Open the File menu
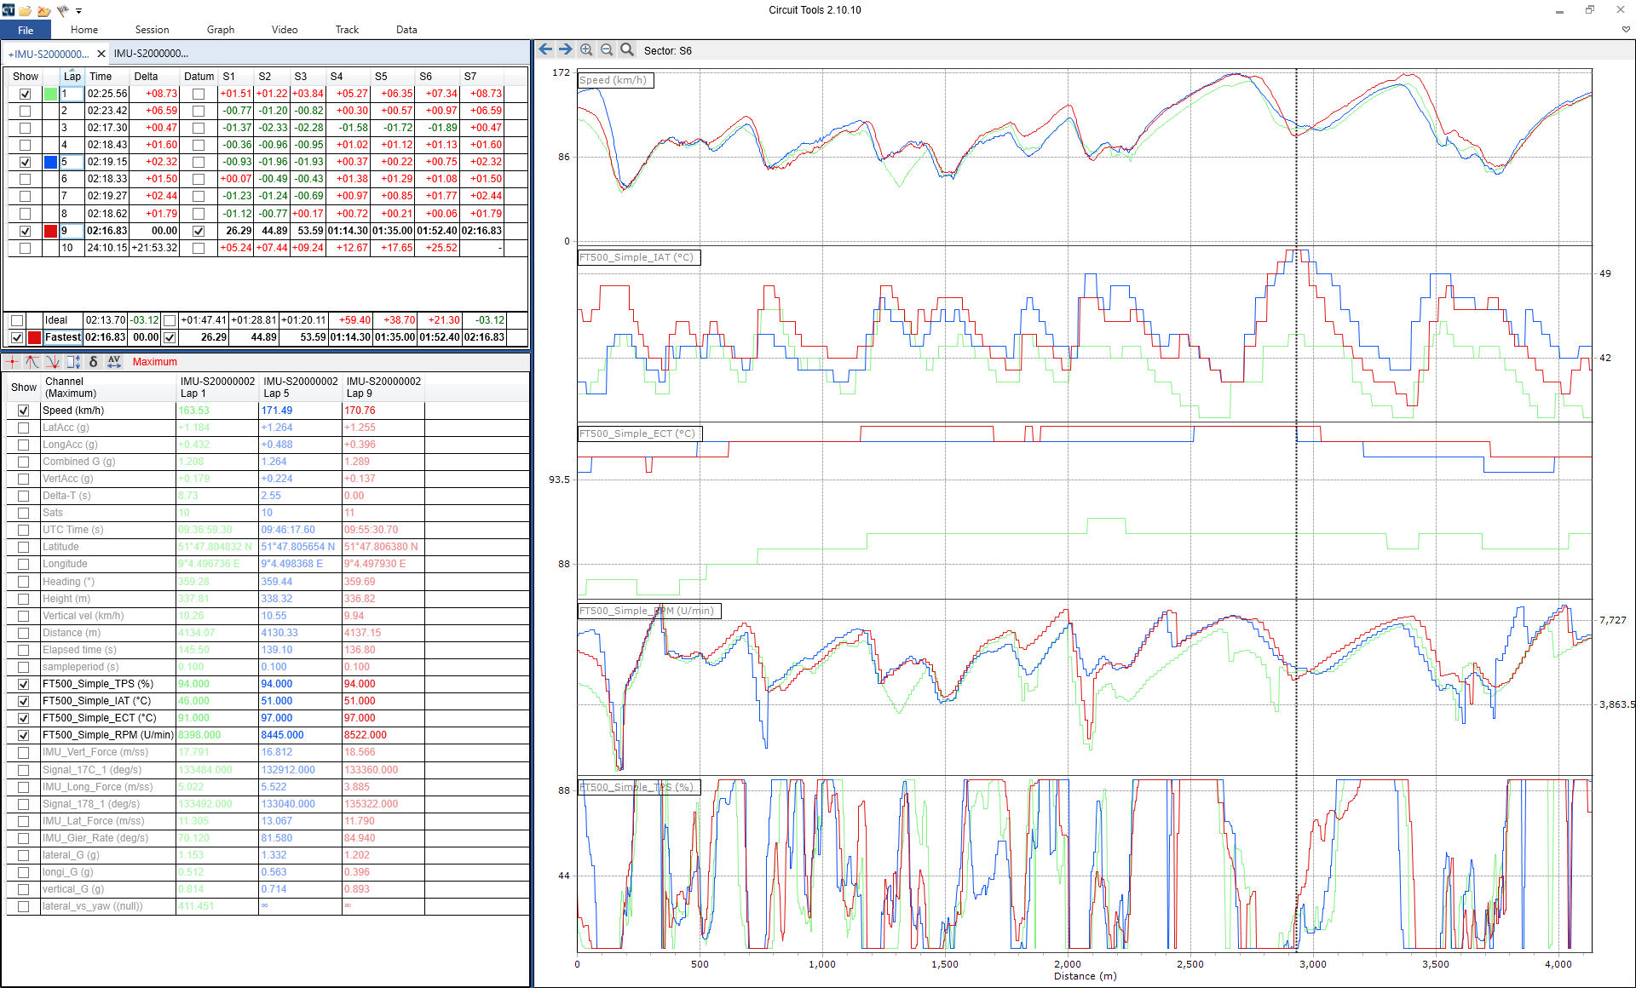The height and width of the screenshot is (988, 1636). (x=26, y=30)
